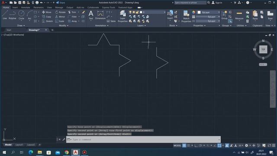Open Layer Properties manager

point(122,16)
